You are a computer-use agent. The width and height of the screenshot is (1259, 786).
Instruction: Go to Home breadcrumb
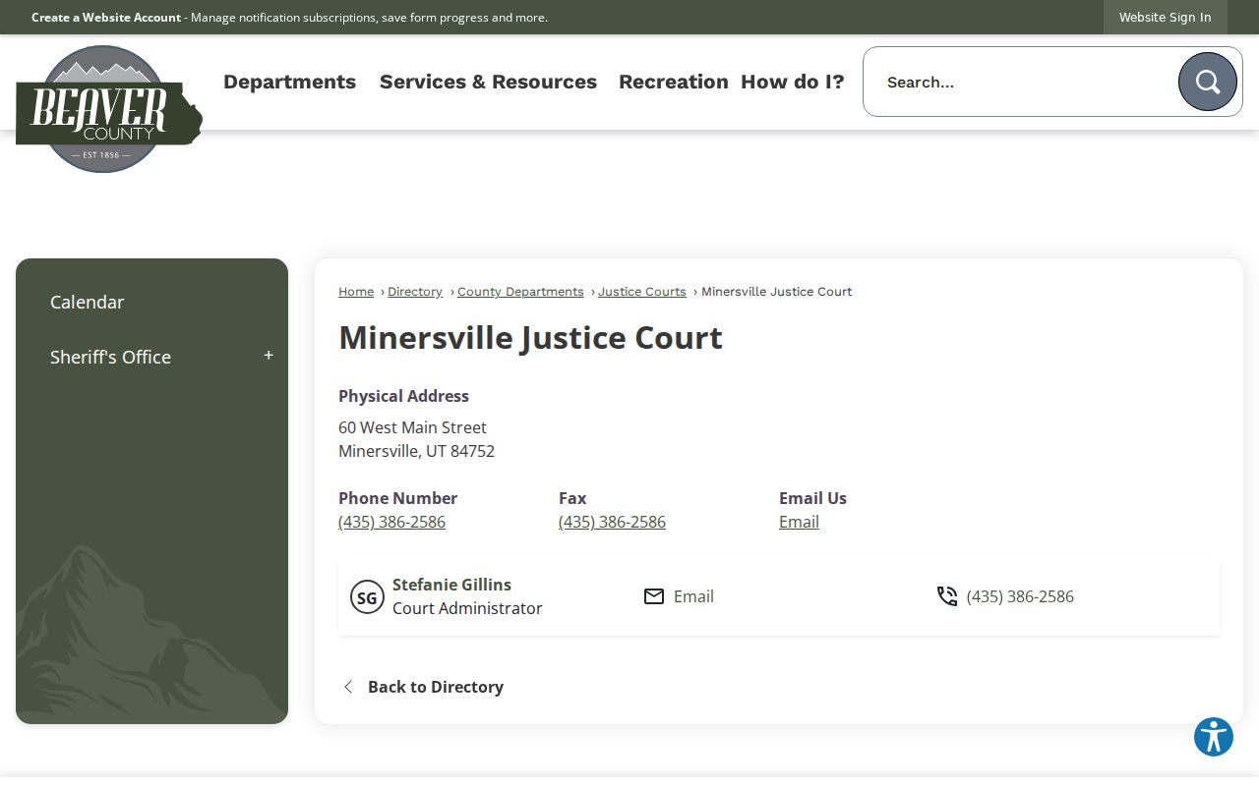[x=356, y=292]
